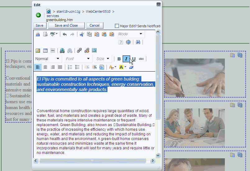Open editor help via the question mark icon
Image resolution: width=250 pixels, height=171 pixels.
[x=121, y=42]
